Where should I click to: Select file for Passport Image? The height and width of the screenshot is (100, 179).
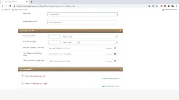coord(111,78)
